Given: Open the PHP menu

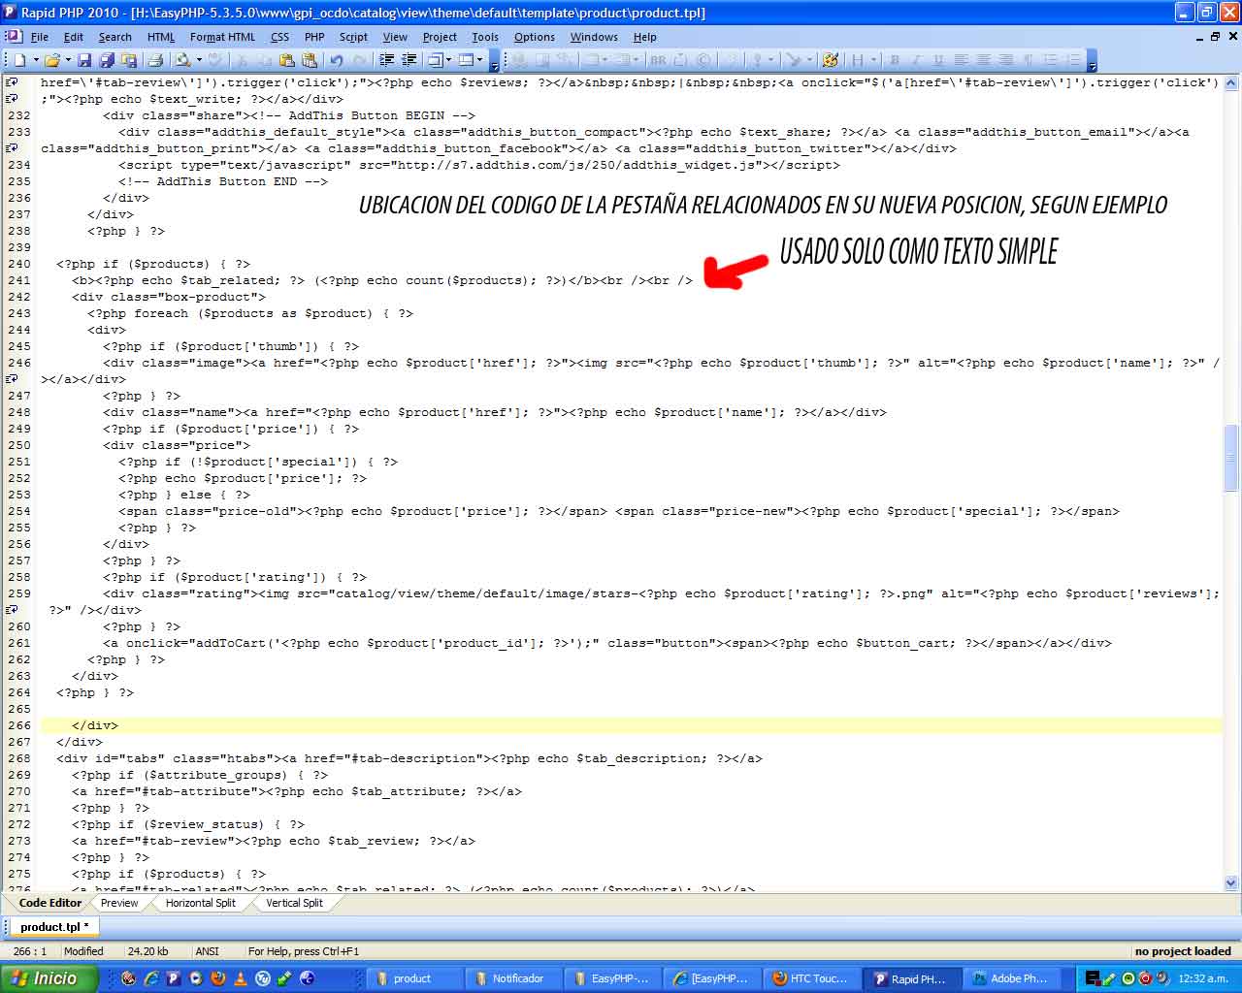Looking at the screenshot, I should 314,37.
